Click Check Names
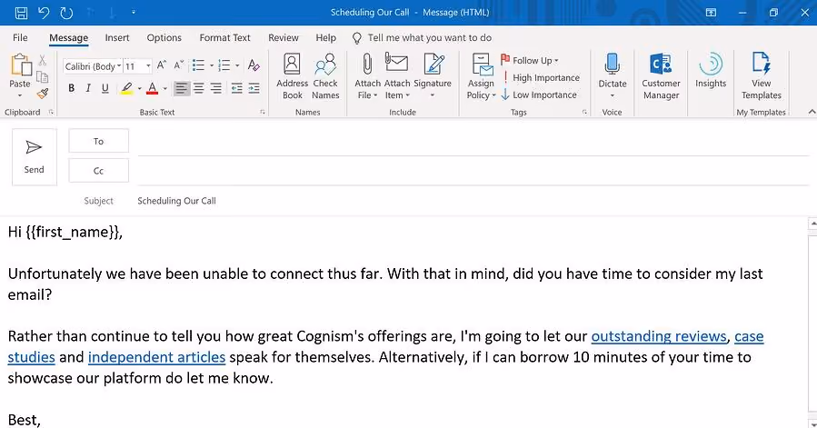Screen dimensions: 817x428 325,76
